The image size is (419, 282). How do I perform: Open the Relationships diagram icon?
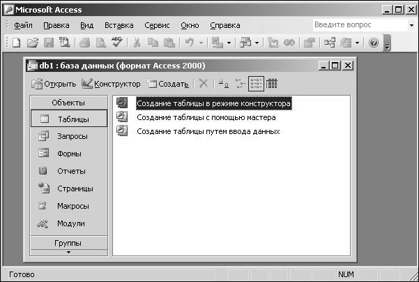click(x=329, y=43)
